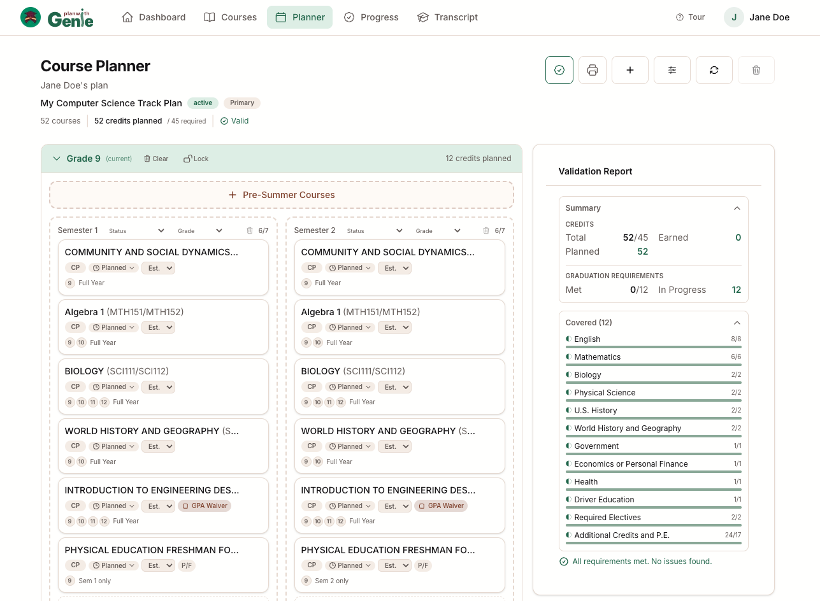The image size is (820, 601).
Task: Click 'Physical Science' requirement row
Action: 653,393
